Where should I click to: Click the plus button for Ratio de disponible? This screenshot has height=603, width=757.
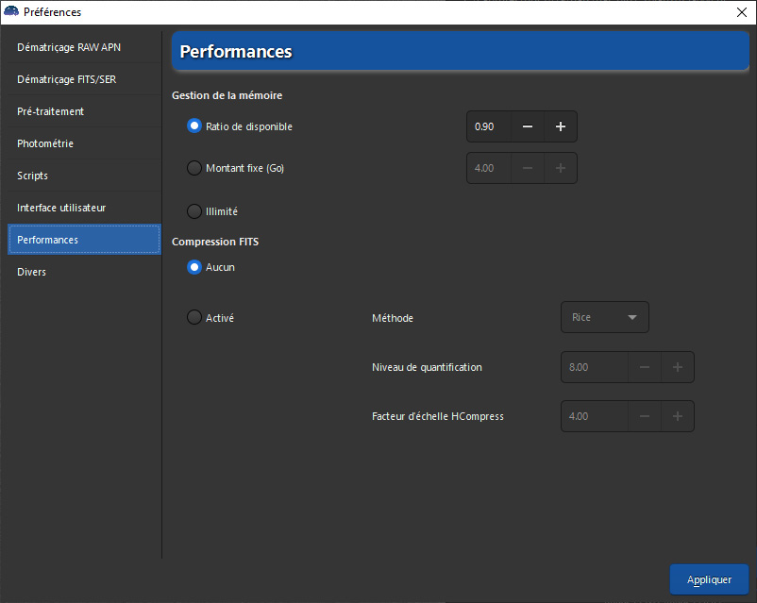pyautogui.click(x=560, y=126)
